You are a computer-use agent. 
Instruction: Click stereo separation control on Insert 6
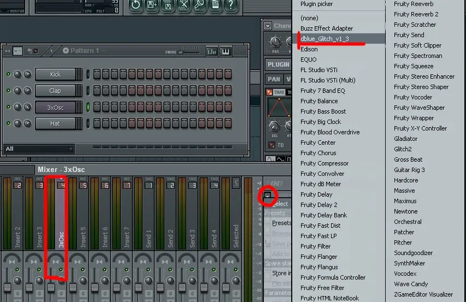tap(99, 259)
